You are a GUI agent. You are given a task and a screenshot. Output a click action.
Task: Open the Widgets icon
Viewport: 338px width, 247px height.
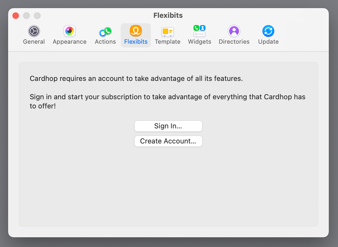pos(200,31)
